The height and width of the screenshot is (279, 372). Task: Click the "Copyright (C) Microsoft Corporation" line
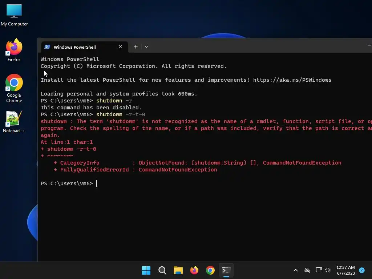tap(134, 66)
